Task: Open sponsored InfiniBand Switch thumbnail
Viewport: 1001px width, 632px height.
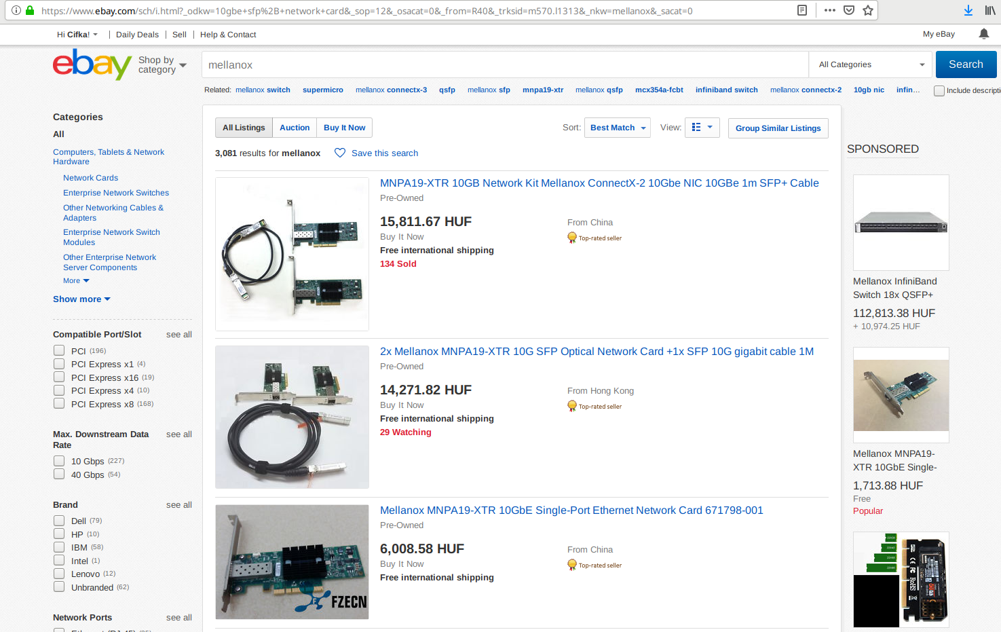Action: point(901,223)
